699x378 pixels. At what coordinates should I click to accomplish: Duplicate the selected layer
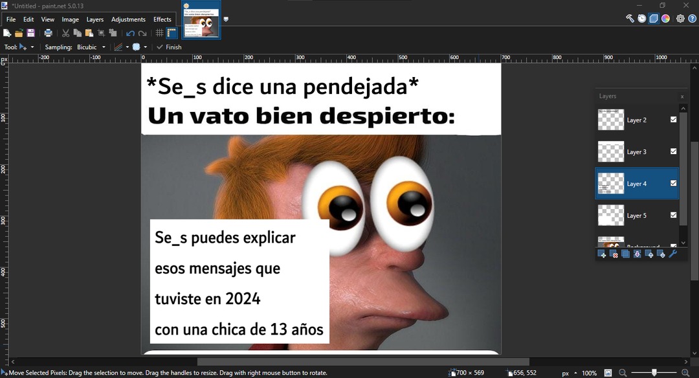[x=625, y=254]
